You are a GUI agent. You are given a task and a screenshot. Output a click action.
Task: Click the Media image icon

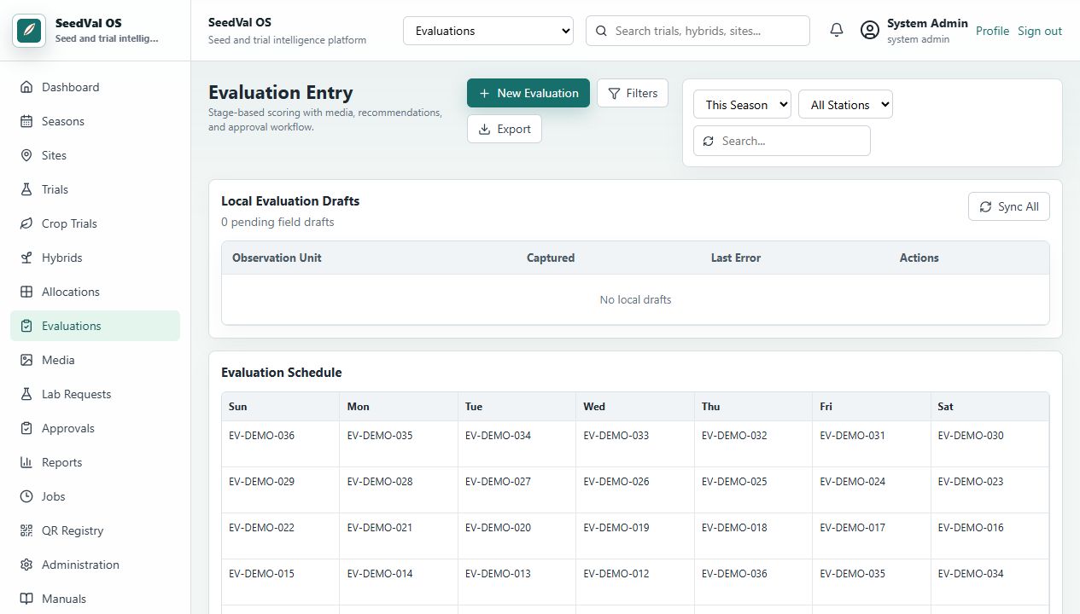(x=26, y=360)
